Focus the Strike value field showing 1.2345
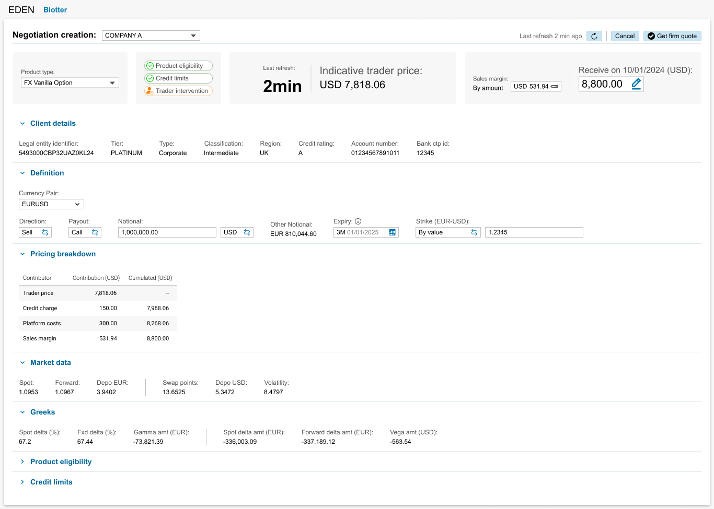The height and width of the screenshot is (509, 714). click(x=534, y=232)
